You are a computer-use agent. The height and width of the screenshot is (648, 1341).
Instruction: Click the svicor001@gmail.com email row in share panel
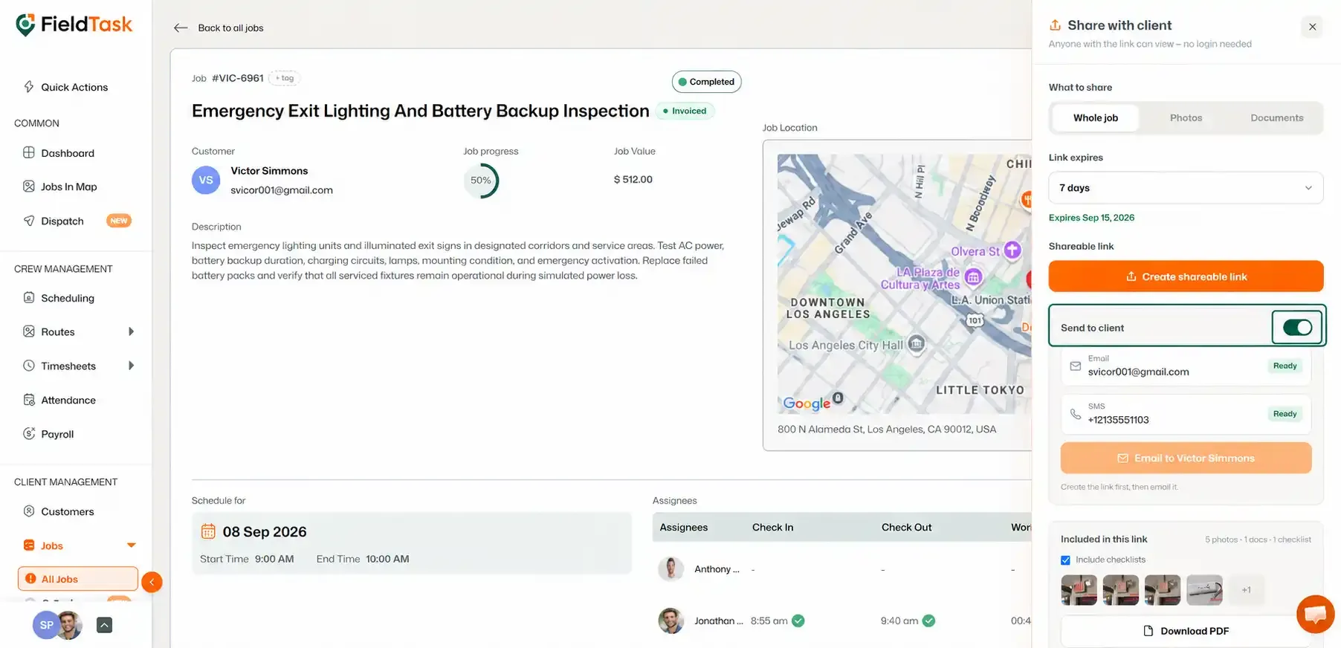coord(1186,366)
